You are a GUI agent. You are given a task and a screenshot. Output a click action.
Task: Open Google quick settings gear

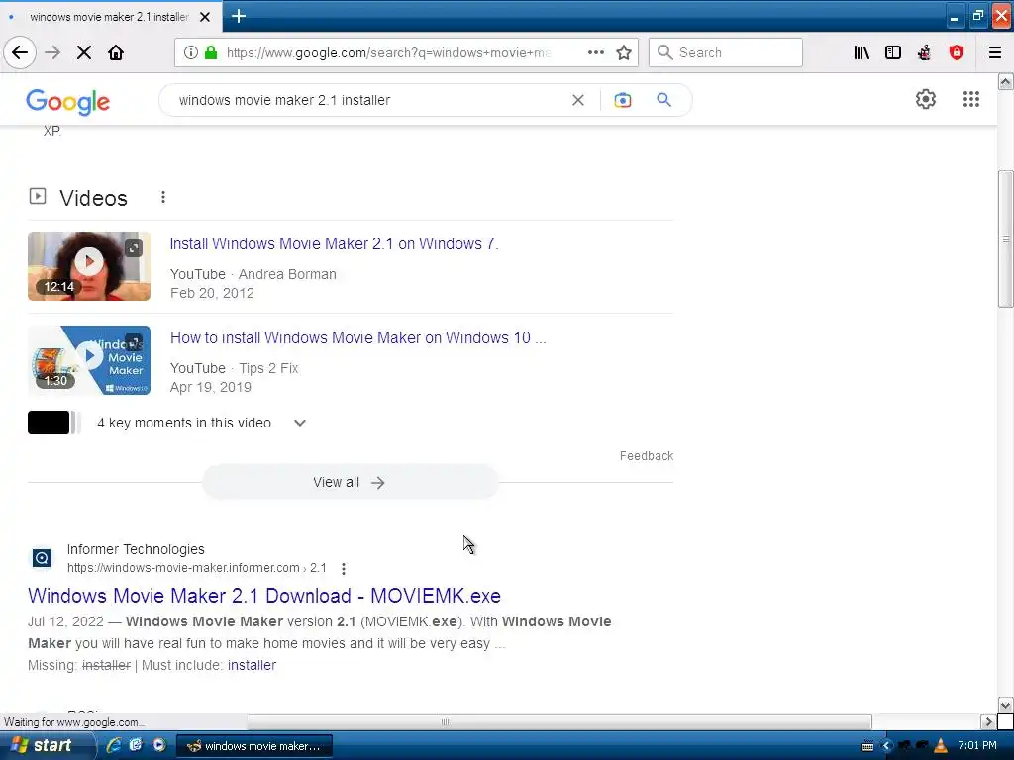(926, 99)
